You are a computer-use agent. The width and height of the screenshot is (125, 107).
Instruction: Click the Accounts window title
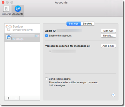(x=61, y=3)
